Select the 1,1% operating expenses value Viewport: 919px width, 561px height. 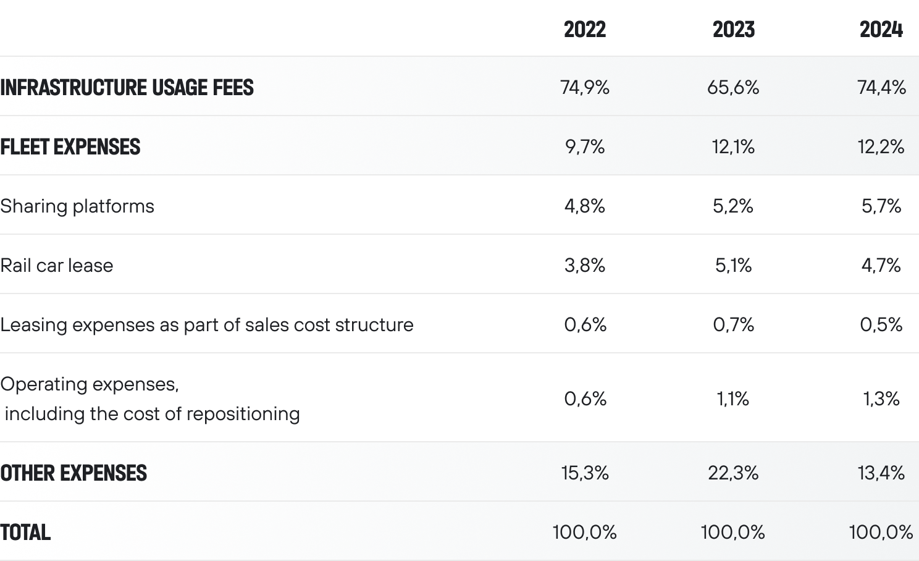click(x=733, y=399)
